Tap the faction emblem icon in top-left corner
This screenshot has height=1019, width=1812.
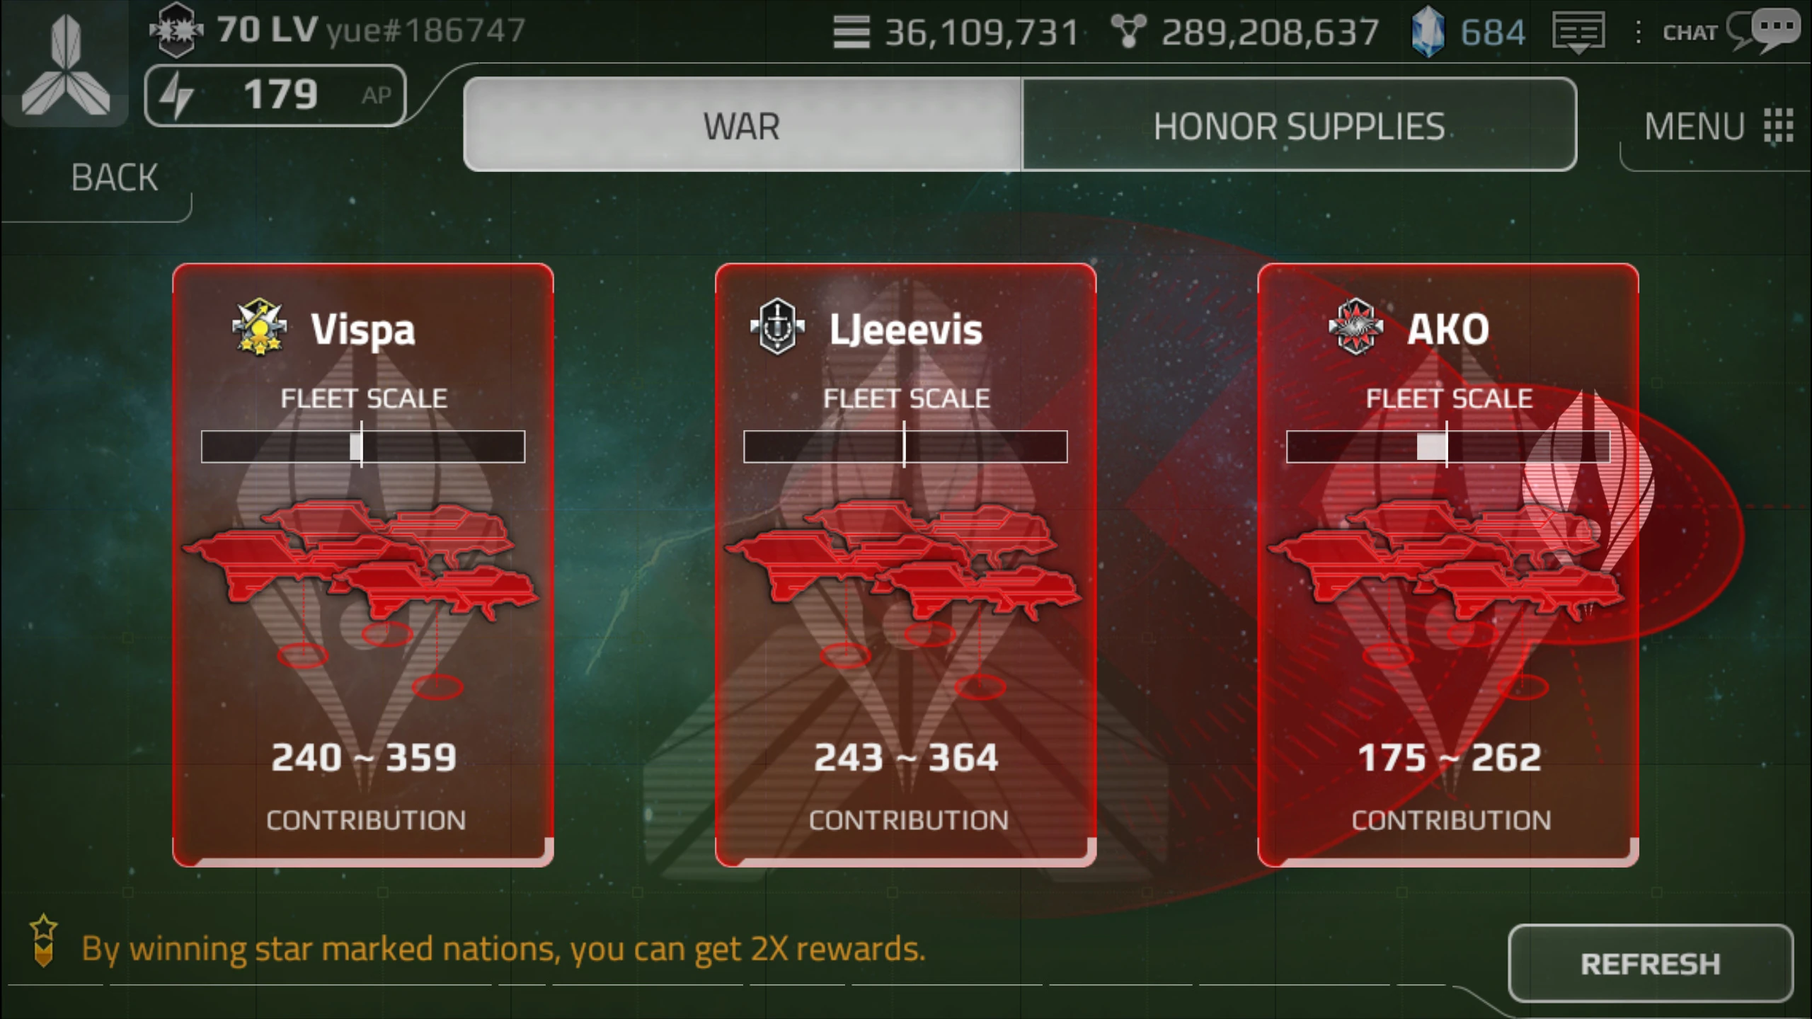(65, 64)
